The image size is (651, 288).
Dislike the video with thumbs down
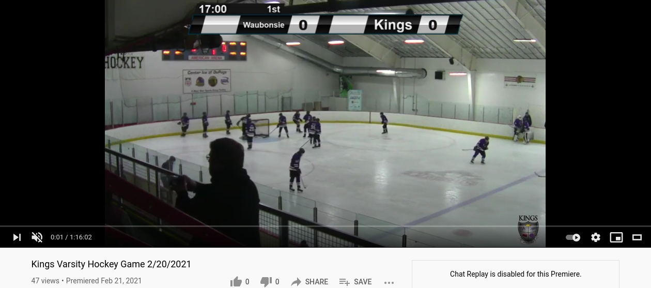[266, 282]
